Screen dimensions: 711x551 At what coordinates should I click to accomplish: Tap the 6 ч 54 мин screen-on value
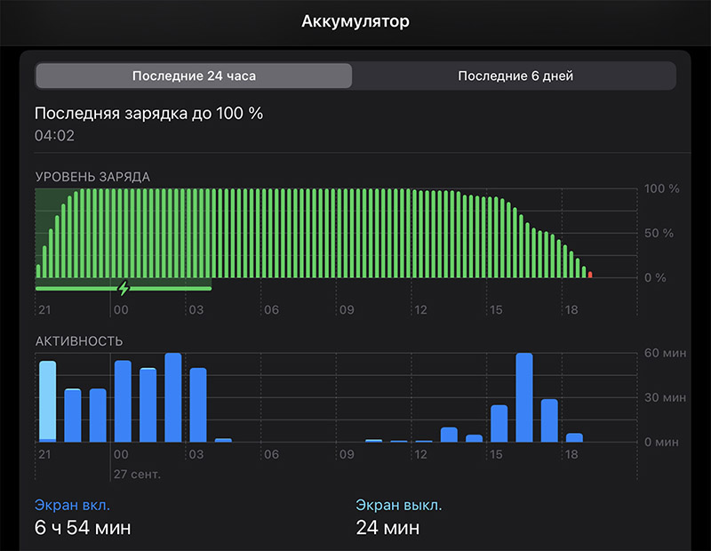point(83,527)
